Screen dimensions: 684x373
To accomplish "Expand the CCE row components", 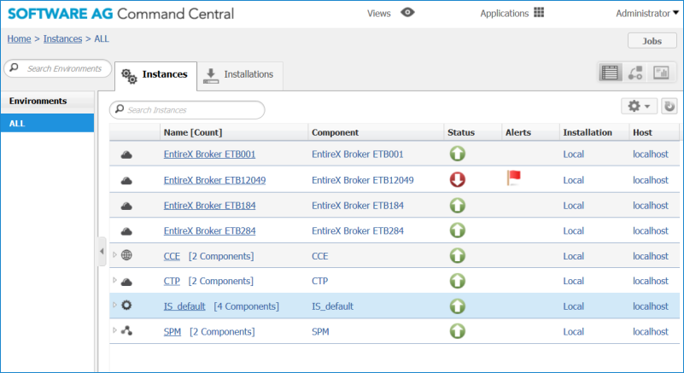I will pyautogui.click(x=114, y=254).
